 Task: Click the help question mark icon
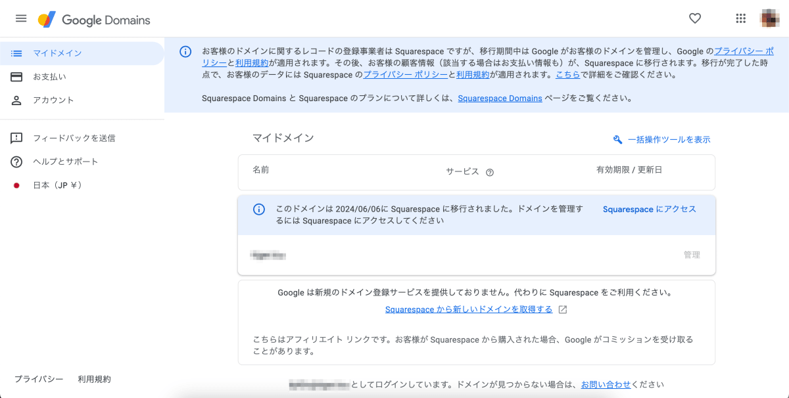click(x=17, y=162)
